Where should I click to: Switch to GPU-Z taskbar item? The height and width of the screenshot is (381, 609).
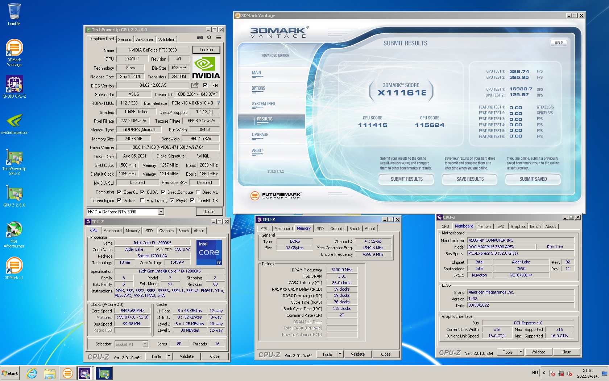pos(104,373)
